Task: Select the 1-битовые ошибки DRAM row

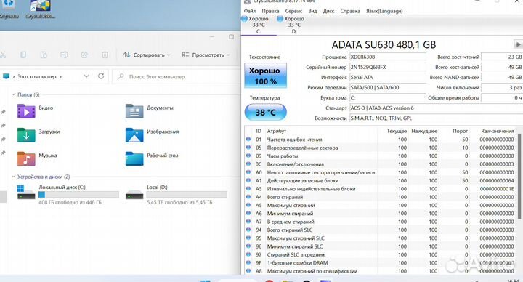Action: 380,262
